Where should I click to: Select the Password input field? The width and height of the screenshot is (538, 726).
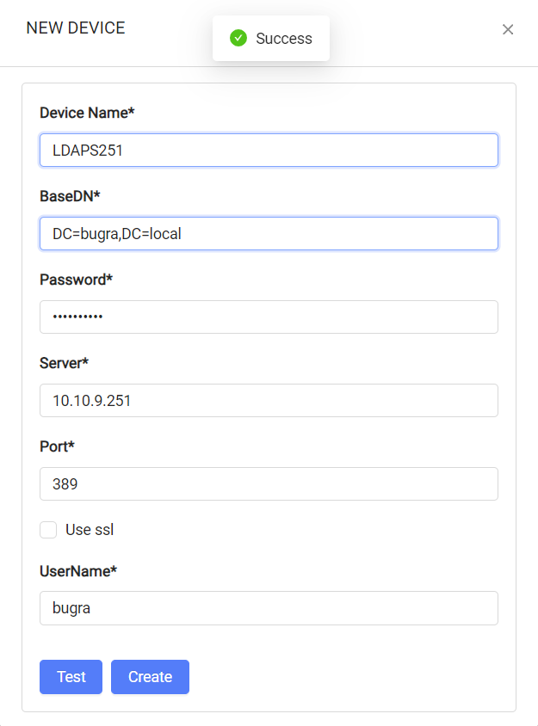point(269,317)
